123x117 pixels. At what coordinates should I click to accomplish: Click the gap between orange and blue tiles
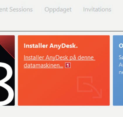coord(111,70)
